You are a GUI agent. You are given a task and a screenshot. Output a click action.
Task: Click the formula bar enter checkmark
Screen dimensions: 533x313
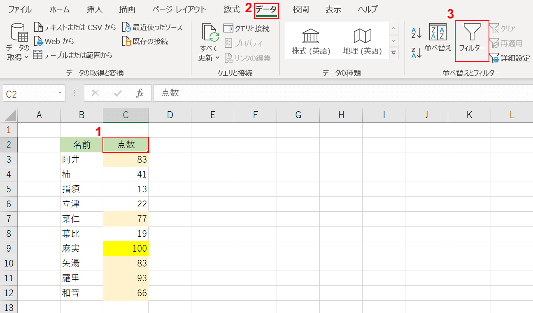pyautogui.click(x=118, y=93)
